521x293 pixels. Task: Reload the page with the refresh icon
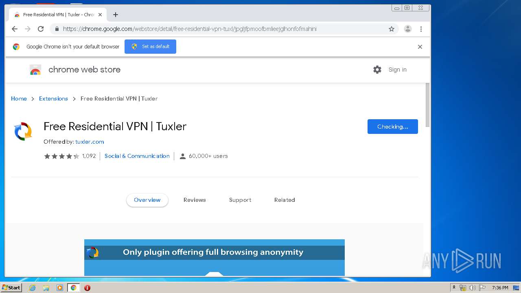[x=41, y=29]
